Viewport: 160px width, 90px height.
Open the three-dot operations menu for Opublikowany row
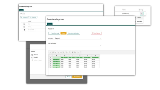(142, 14)
